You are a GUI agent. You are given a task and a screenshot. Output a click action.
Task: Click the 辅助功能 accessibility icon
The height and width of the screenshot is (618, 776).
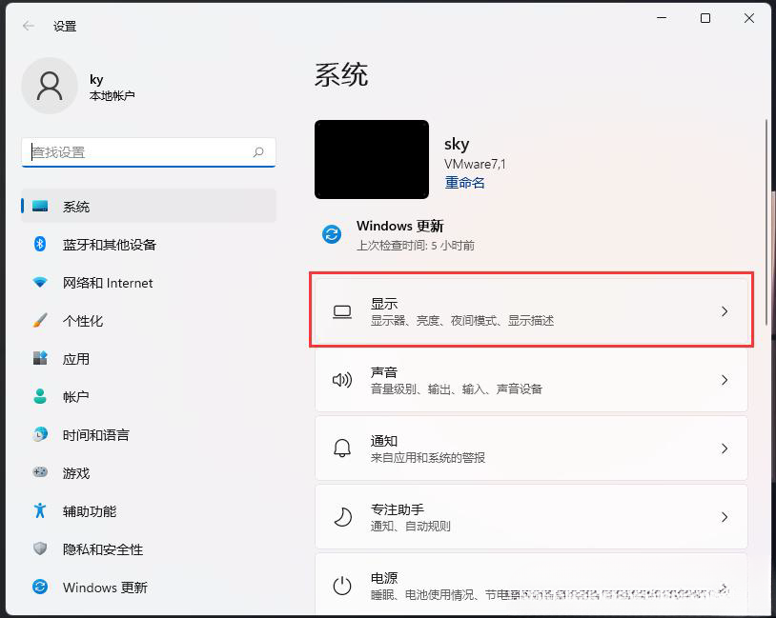click(39, 511)
